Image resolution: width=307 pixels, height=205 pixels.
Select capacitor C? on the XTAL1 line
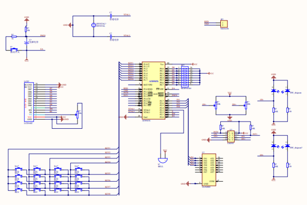pos(111,16)
